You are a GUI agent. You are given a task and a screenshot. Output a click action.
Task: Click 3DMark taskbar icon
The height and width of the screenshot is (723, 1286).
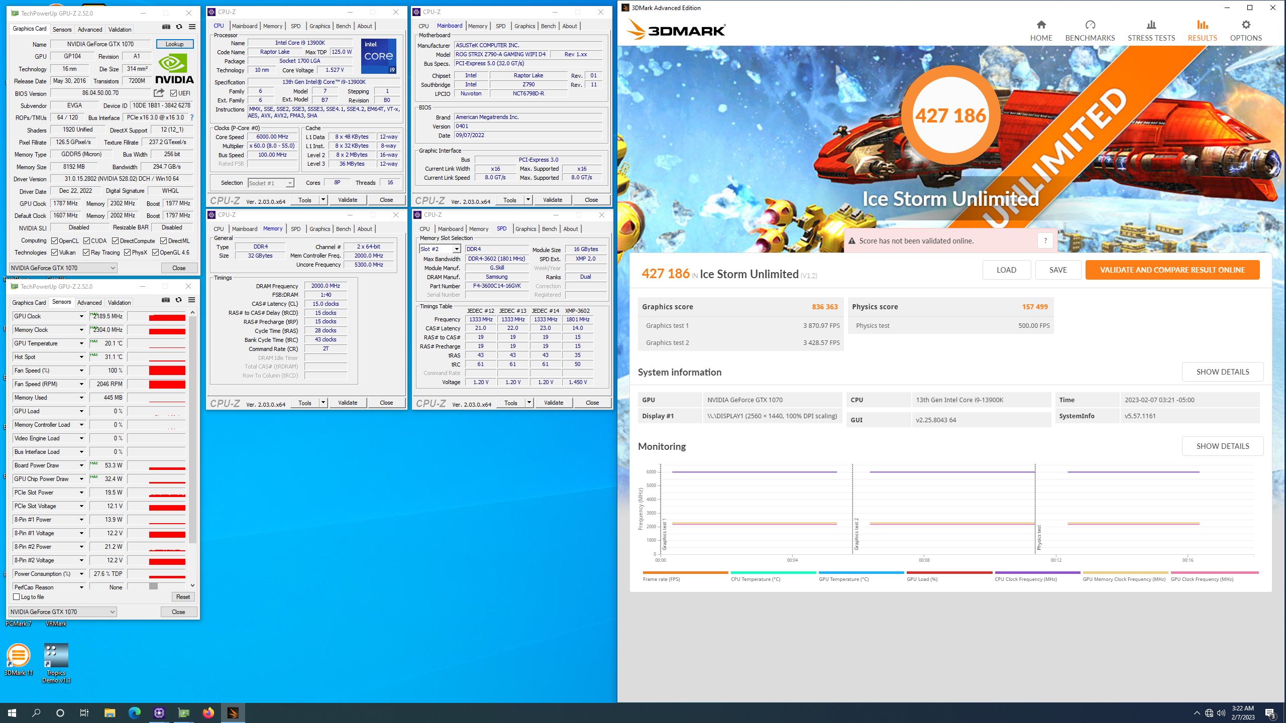(x=233, y=712)
